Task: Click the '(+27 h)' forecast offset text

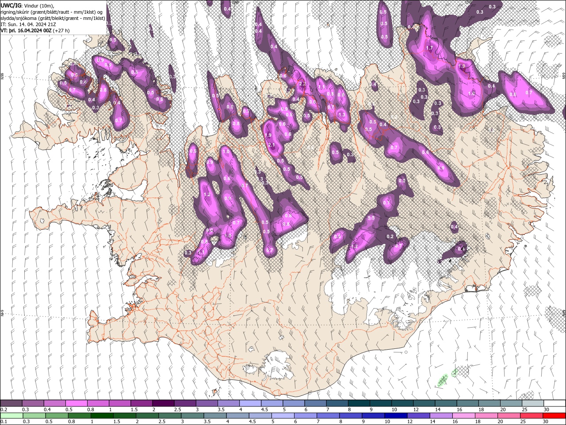Action: [61, 31]
